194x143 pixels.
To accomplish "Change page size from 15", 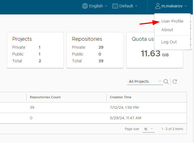I will point(148,129).
